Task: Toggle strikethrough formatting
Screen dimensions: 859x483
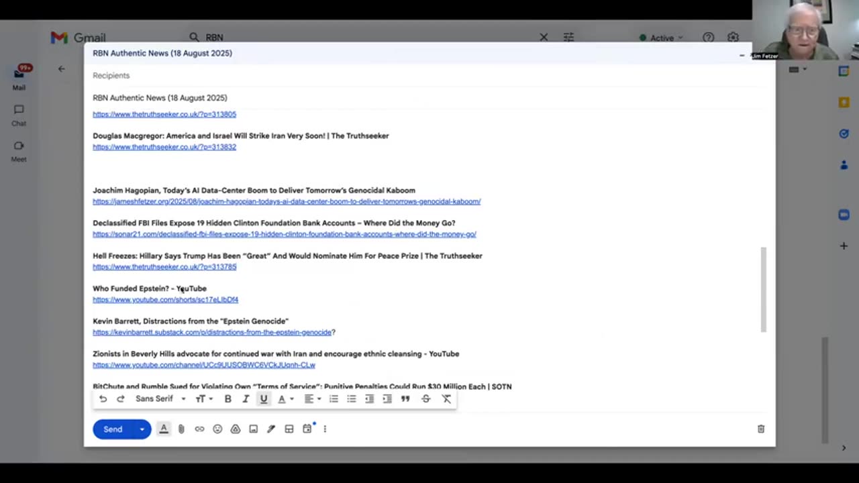Action: (x=425, y=398)
